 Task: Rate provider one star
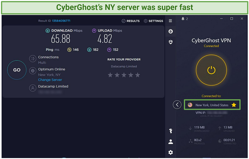(x=110, y=75)
